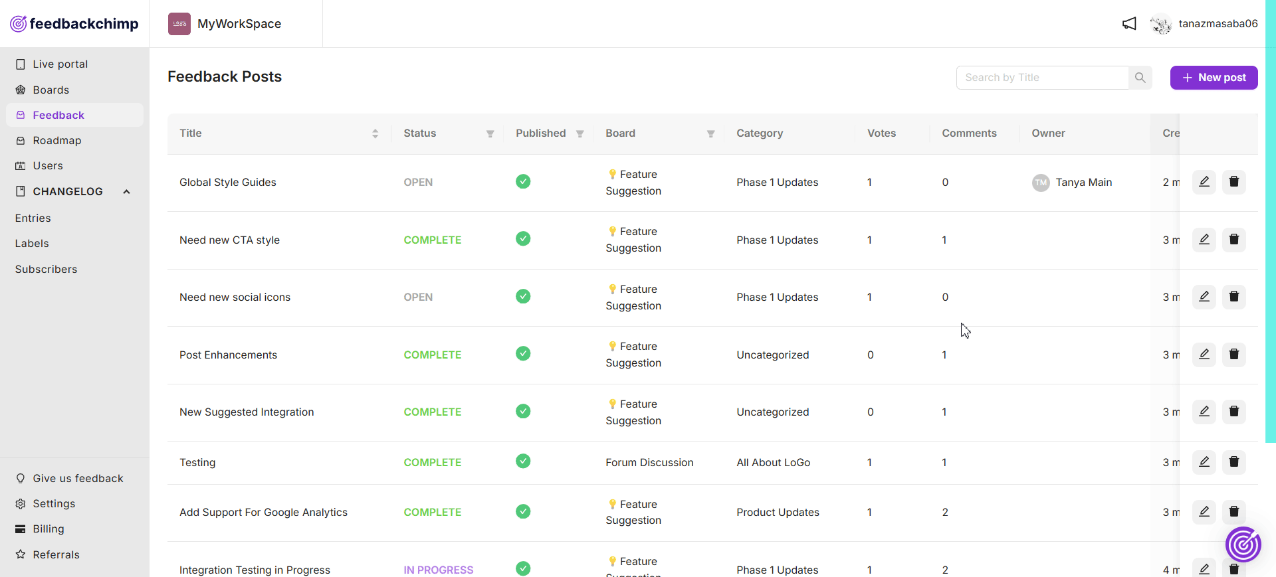Screen dimensions: 1276x577
Task: Open the Global Style Guides title
Action: click(x=228, y=183)
